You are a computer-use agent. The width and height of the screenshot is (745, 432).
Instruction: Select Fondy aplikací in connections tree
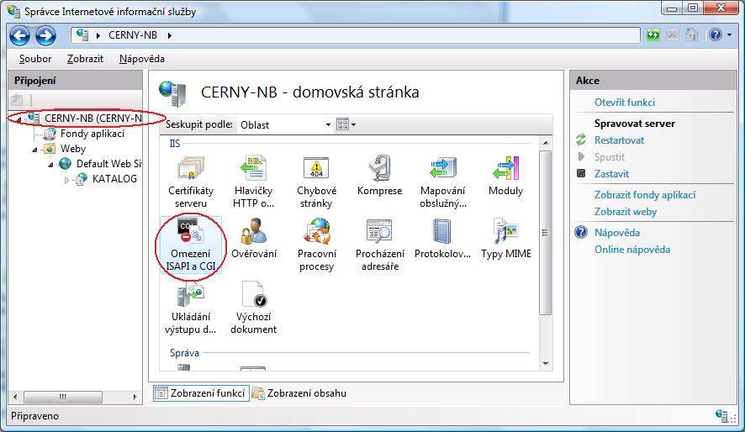[92, 134]
